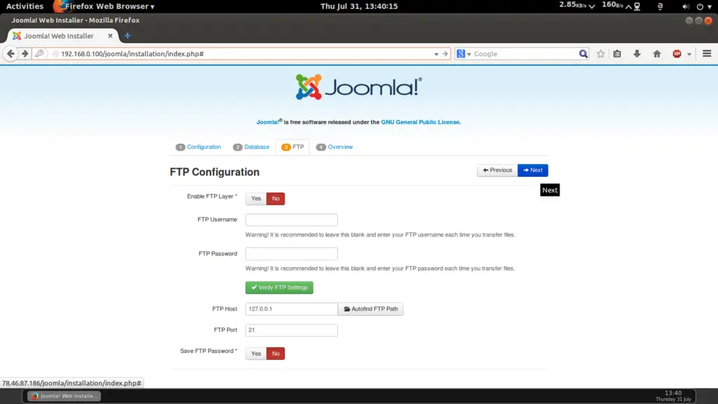Open the address bar history dropdown

tap(436, 54)
